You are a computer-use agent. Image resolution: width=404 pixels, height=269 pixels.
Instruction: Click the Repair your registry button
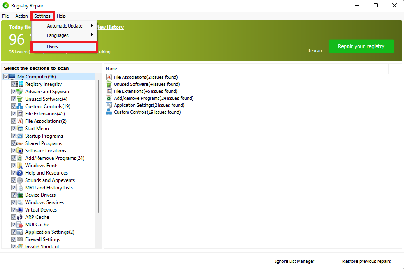click(361, 46)
